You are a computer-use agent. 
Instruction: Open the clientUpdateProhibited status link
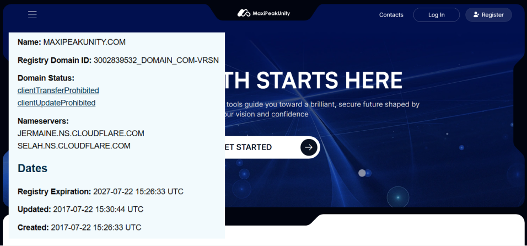pos(57,103)
